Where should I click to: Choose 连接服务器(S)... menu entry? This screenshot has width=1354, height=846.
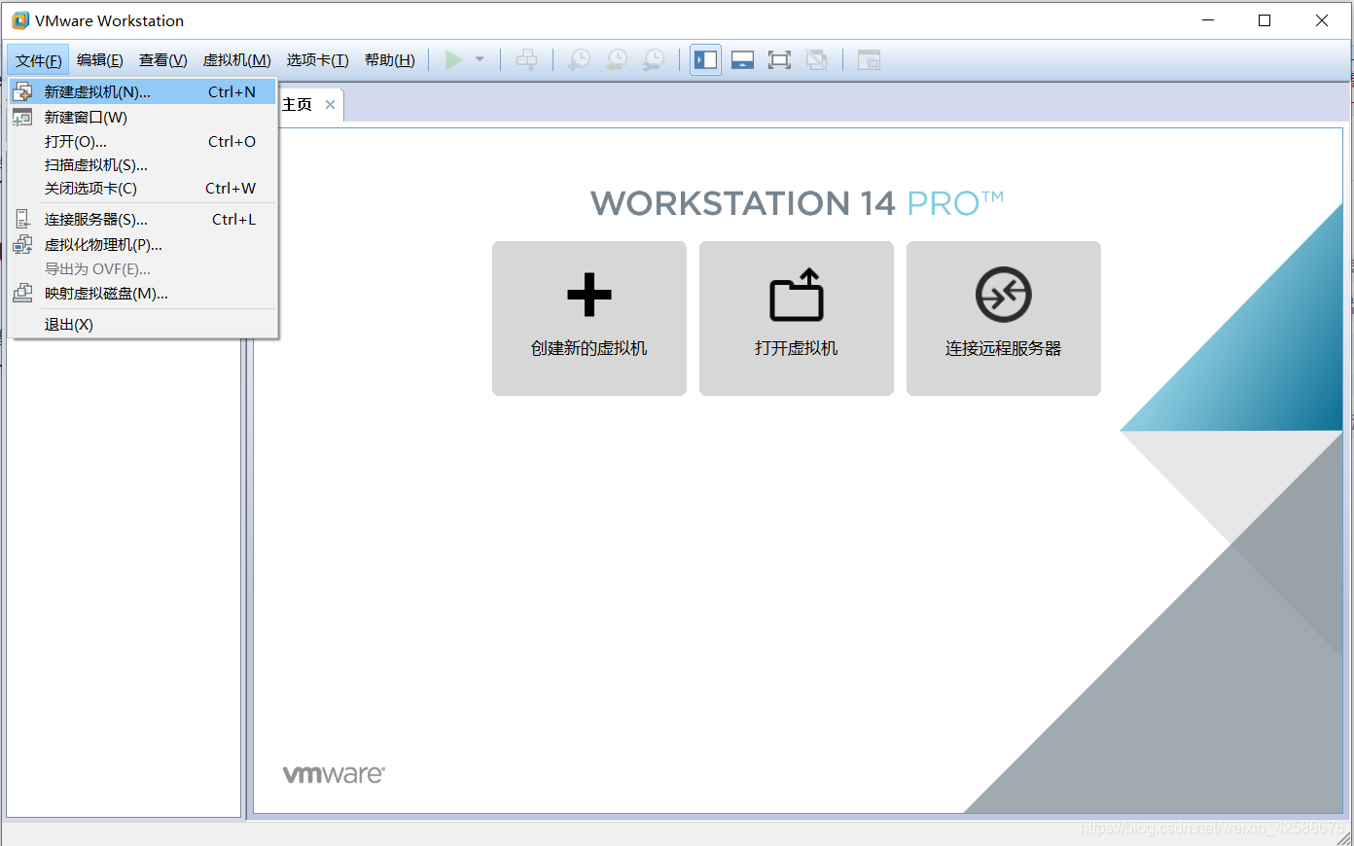pyautogui.click(x=143, y=220)
